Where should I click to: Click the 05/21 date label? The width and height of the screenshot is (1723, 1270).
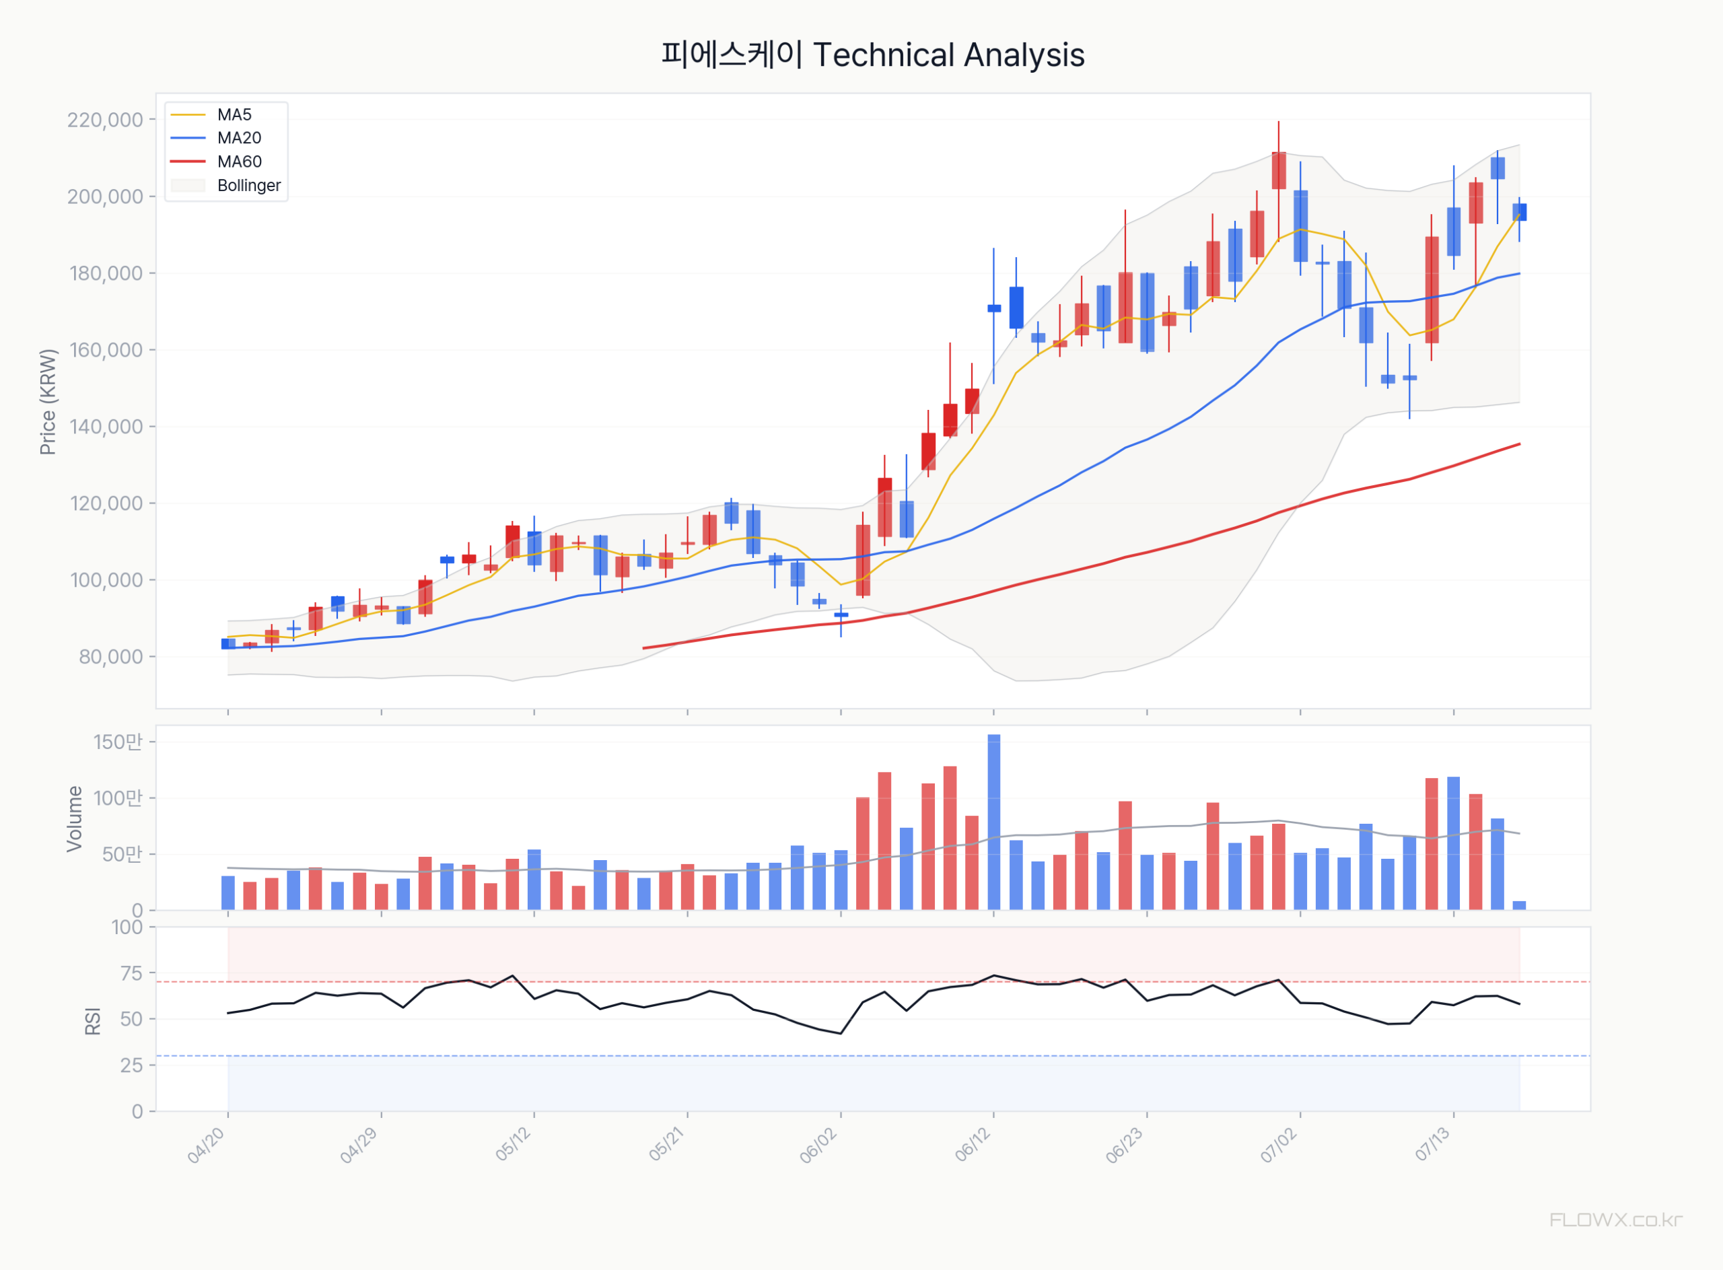pyautogui.click(x=666, y=1145)
